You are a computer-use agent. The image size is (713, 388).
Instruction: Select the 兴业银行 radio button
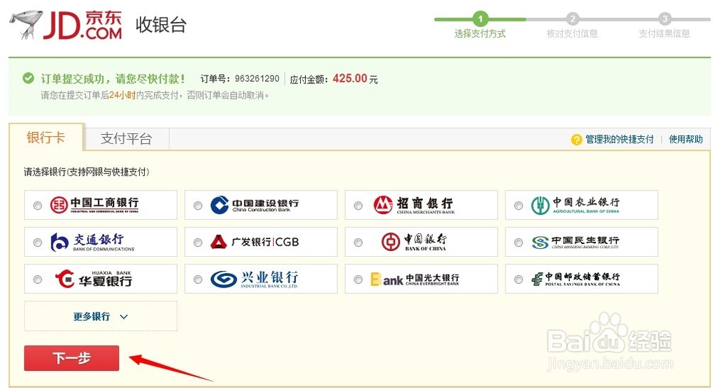click(198, 280)
